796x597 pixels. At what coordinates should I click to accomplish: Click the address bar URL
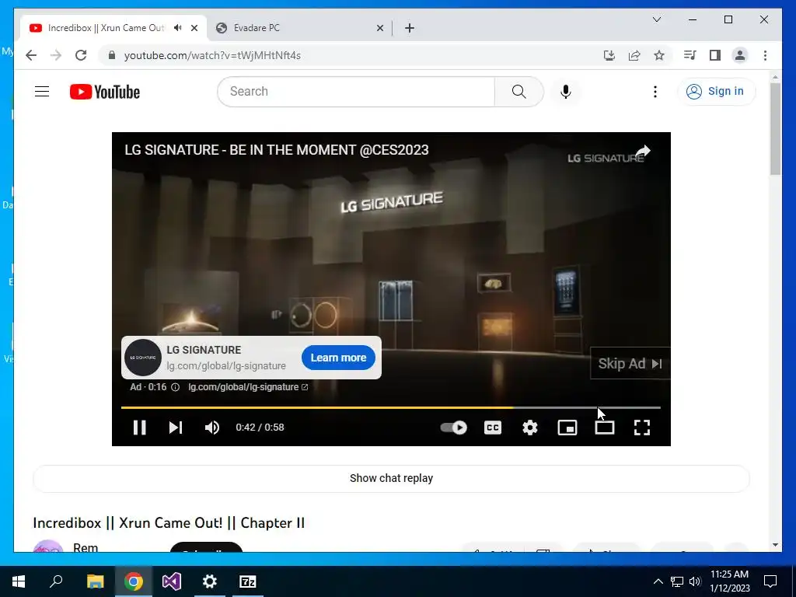pyautogui.click(x=212, y=55)
